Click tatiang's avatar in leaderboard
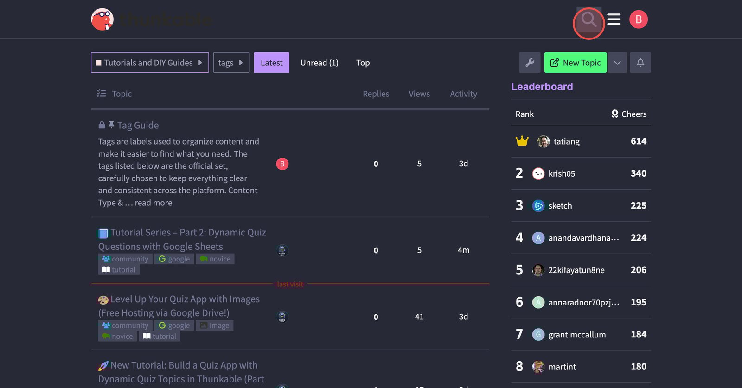 pos(543,141)
